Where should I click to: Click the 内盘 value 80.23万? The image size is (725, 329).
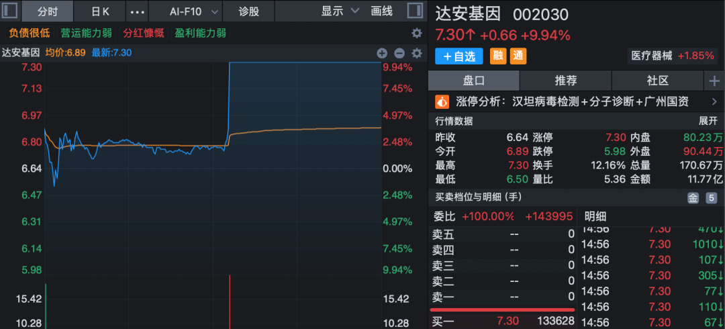pos(704,138)
